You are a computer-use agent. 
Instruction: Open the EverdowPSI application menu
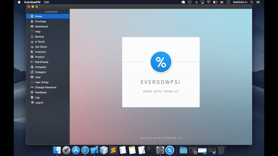[32, 2]
